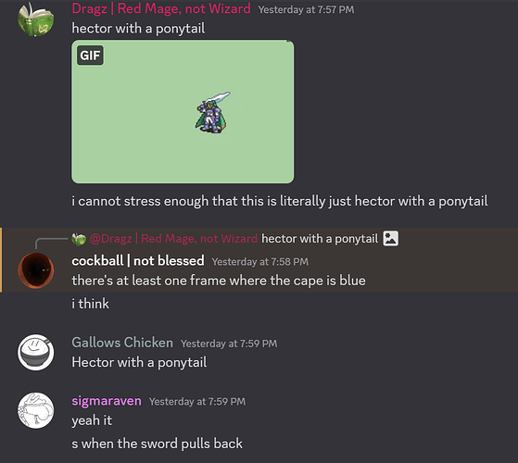
Task: Click sigmaraven's 7:59 PM timestamp
Action: tap(197, 402)
